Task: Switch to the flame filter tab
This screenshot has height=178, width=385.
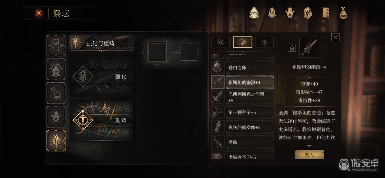Action: coord(265,42)
